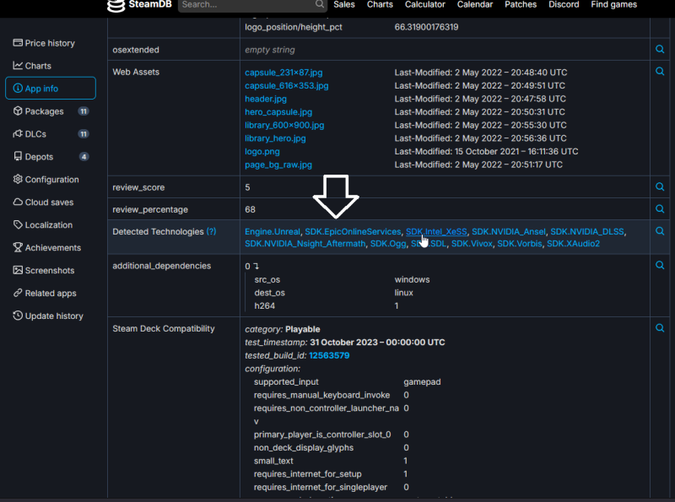Select the 'src_os' key label
The height and width of the screenshot is (502, 675).
(x=267, y=279)
